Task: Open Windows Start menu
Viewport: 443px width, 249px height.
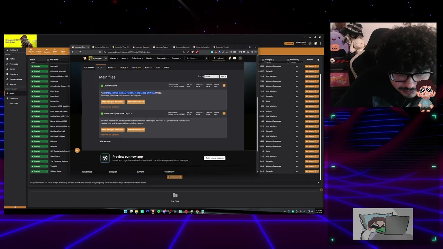Action: (125, 211)
